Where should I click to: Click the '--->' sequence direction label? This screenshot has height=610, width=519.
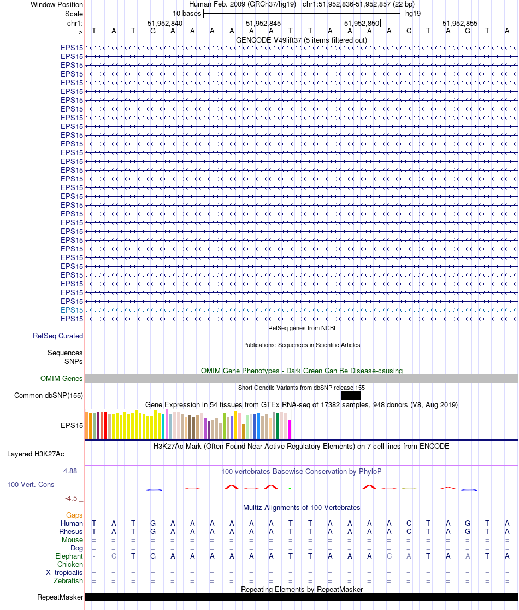(x=77, y=32)
